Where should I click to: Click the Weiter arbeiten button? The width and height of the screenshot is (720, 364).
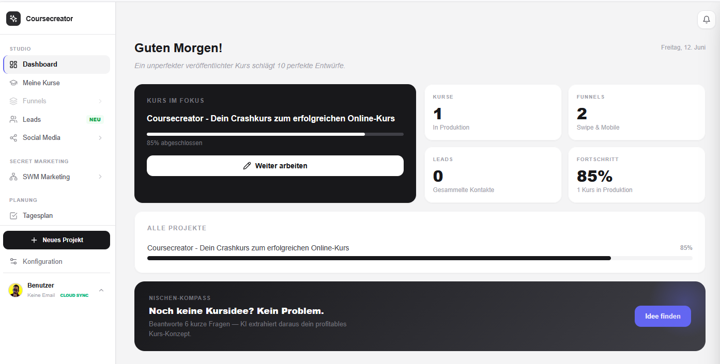(x=275, y=166)
